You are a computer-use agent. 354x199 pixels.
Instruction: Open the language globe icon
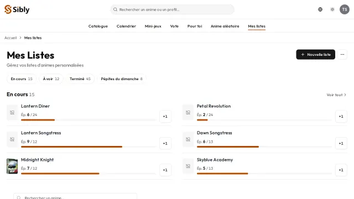(320, 9)
